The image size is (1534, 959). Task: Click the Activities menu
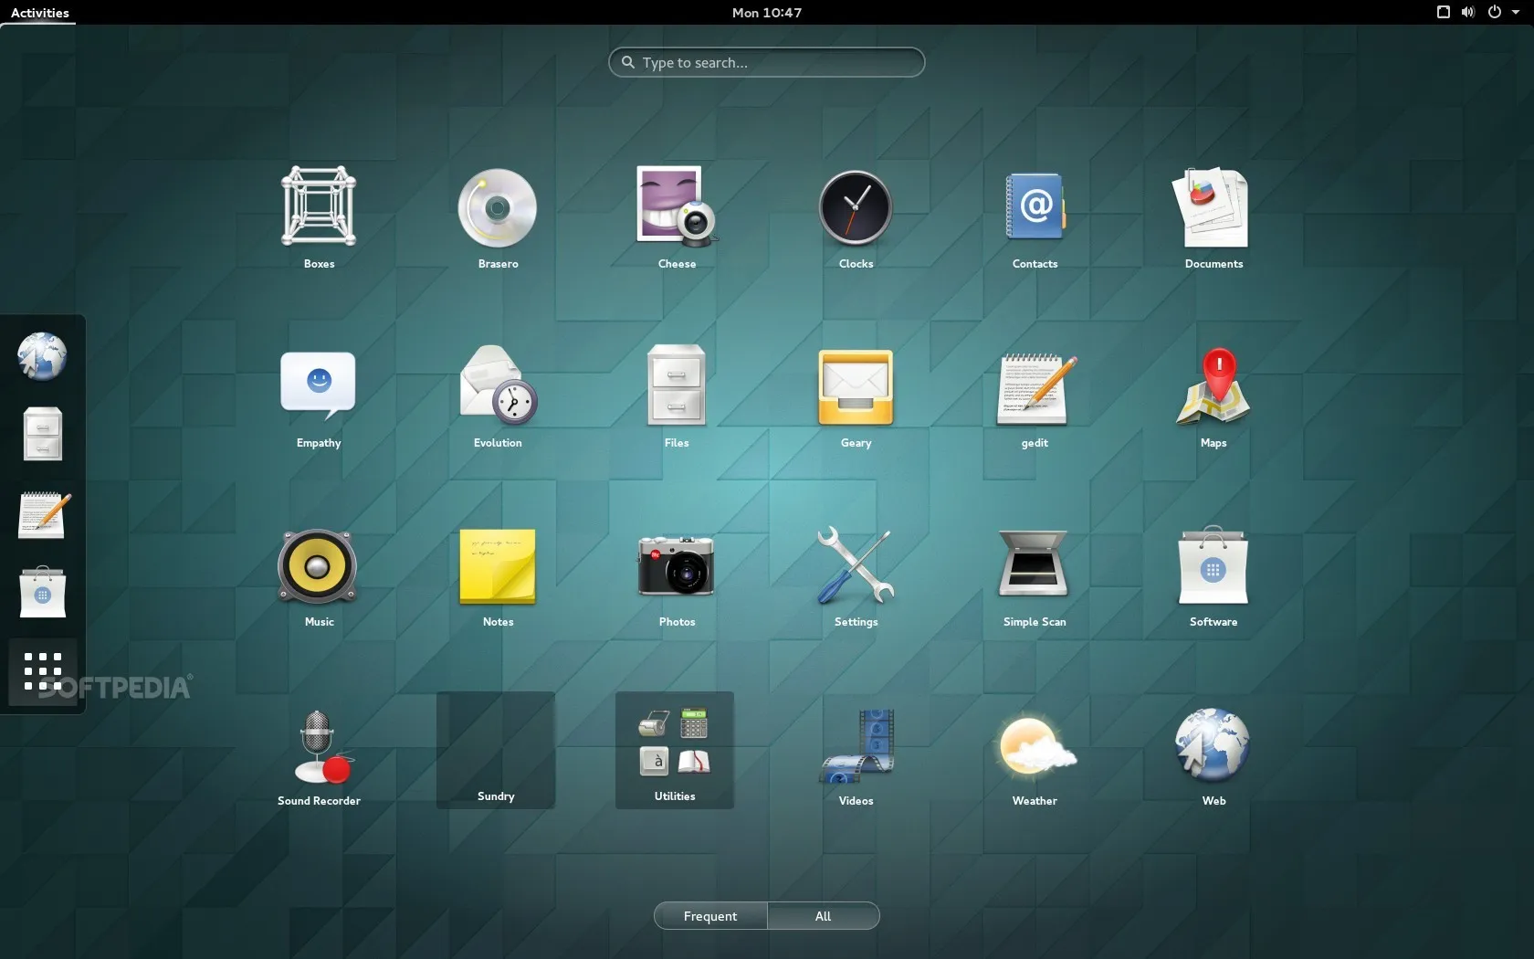click(38, 13)
